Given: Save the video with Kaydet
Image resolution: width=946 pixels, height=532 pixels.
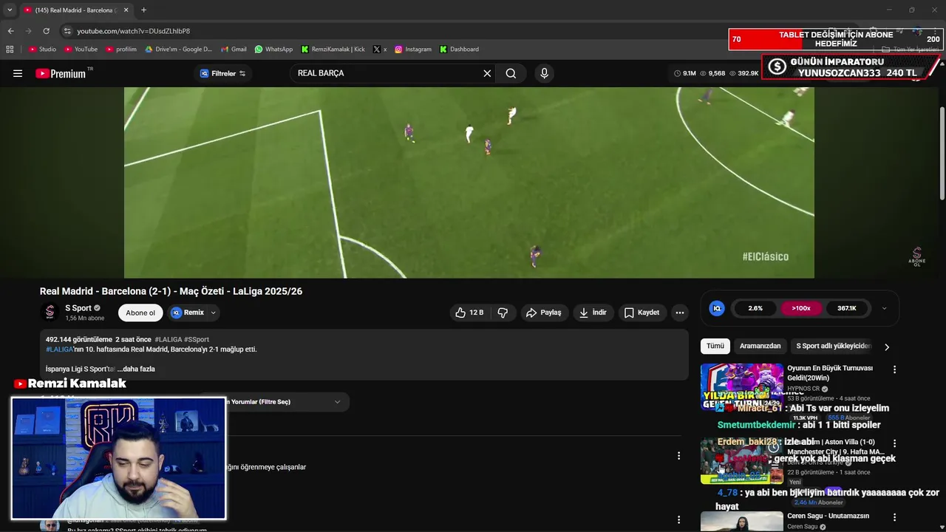Looking at the screenshot, I should 642,313.
